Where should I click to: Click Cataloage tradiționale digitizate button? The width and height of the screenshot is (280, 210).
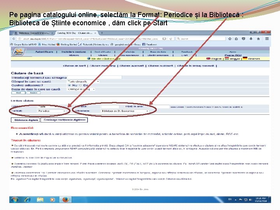(64, 120)
